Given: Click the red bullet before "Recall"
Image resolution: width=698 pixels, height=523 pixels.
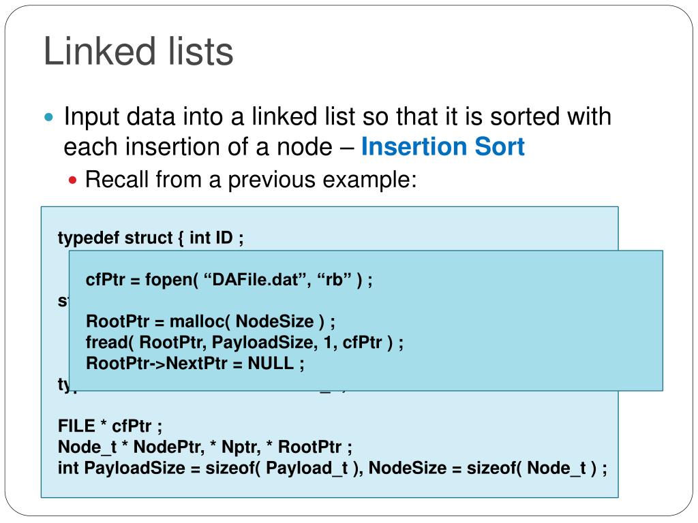Looking at the screenshot, I should coord(73,180).
